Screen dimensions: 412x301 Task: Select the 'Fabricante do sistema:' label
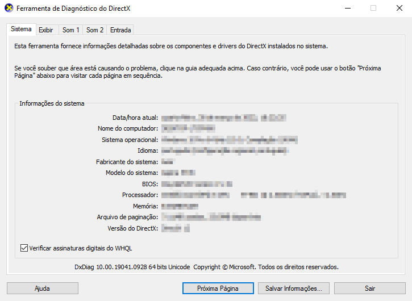point(127,162)
